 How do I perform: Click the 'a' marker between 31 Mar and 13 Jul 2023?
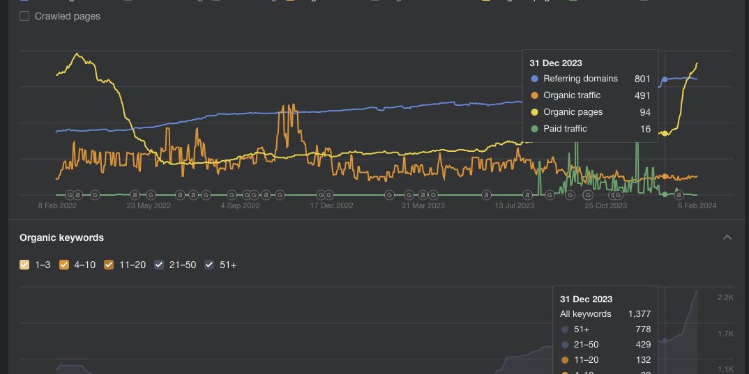tap(485, 194)
